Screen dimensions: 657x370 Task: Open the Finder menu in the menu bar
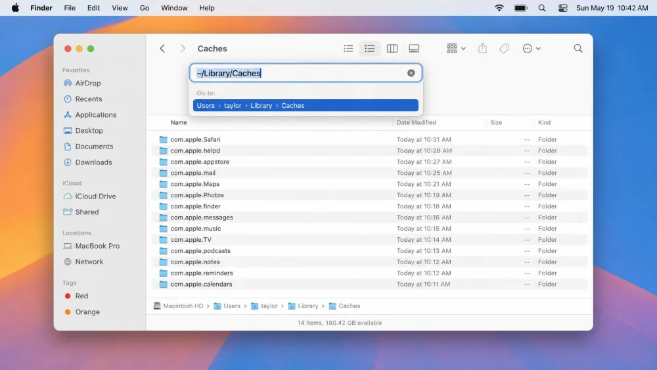[41, 8]
